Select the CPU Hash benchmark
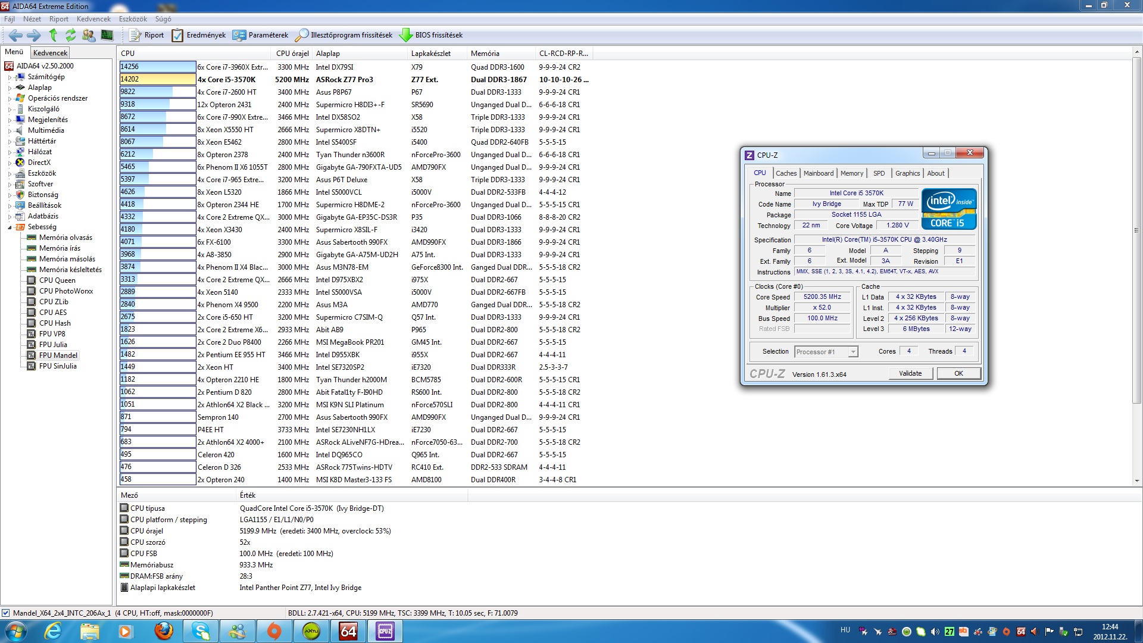The height and width of the screenshot is (643, 1143). [x=55, y=323]
